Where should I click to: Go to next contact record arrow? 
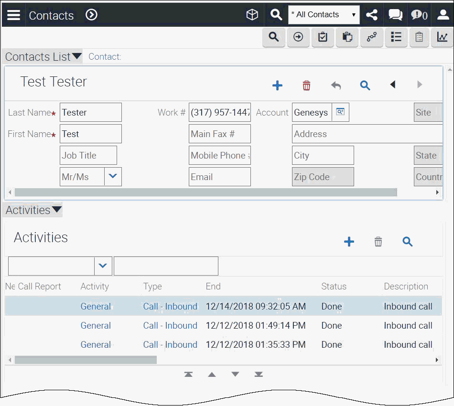coord(420,85)
